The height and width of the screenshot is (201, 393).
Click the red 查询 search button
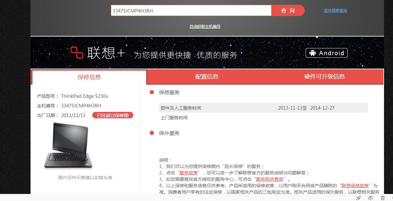(288, 11)
